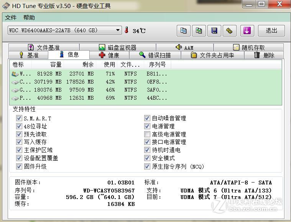Click the drive icon of C... volume row
Viewport: 291px width, 222px height.
point(15,82)
